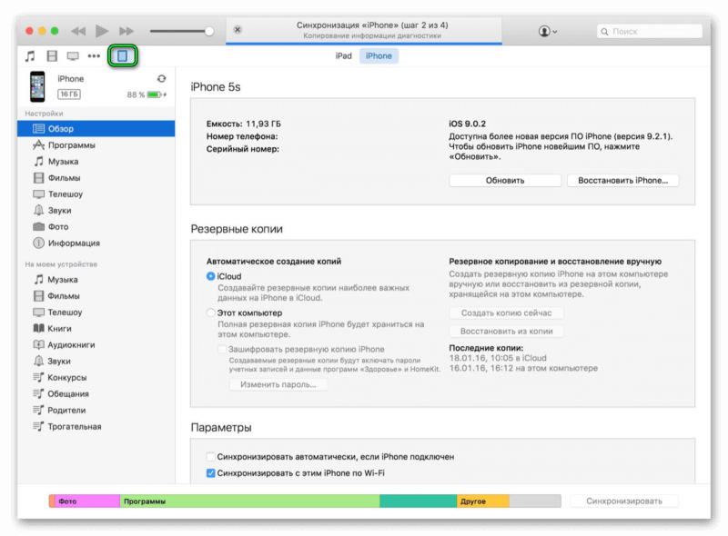Click Восстановить iPhone... button

[x=622, y=181]
